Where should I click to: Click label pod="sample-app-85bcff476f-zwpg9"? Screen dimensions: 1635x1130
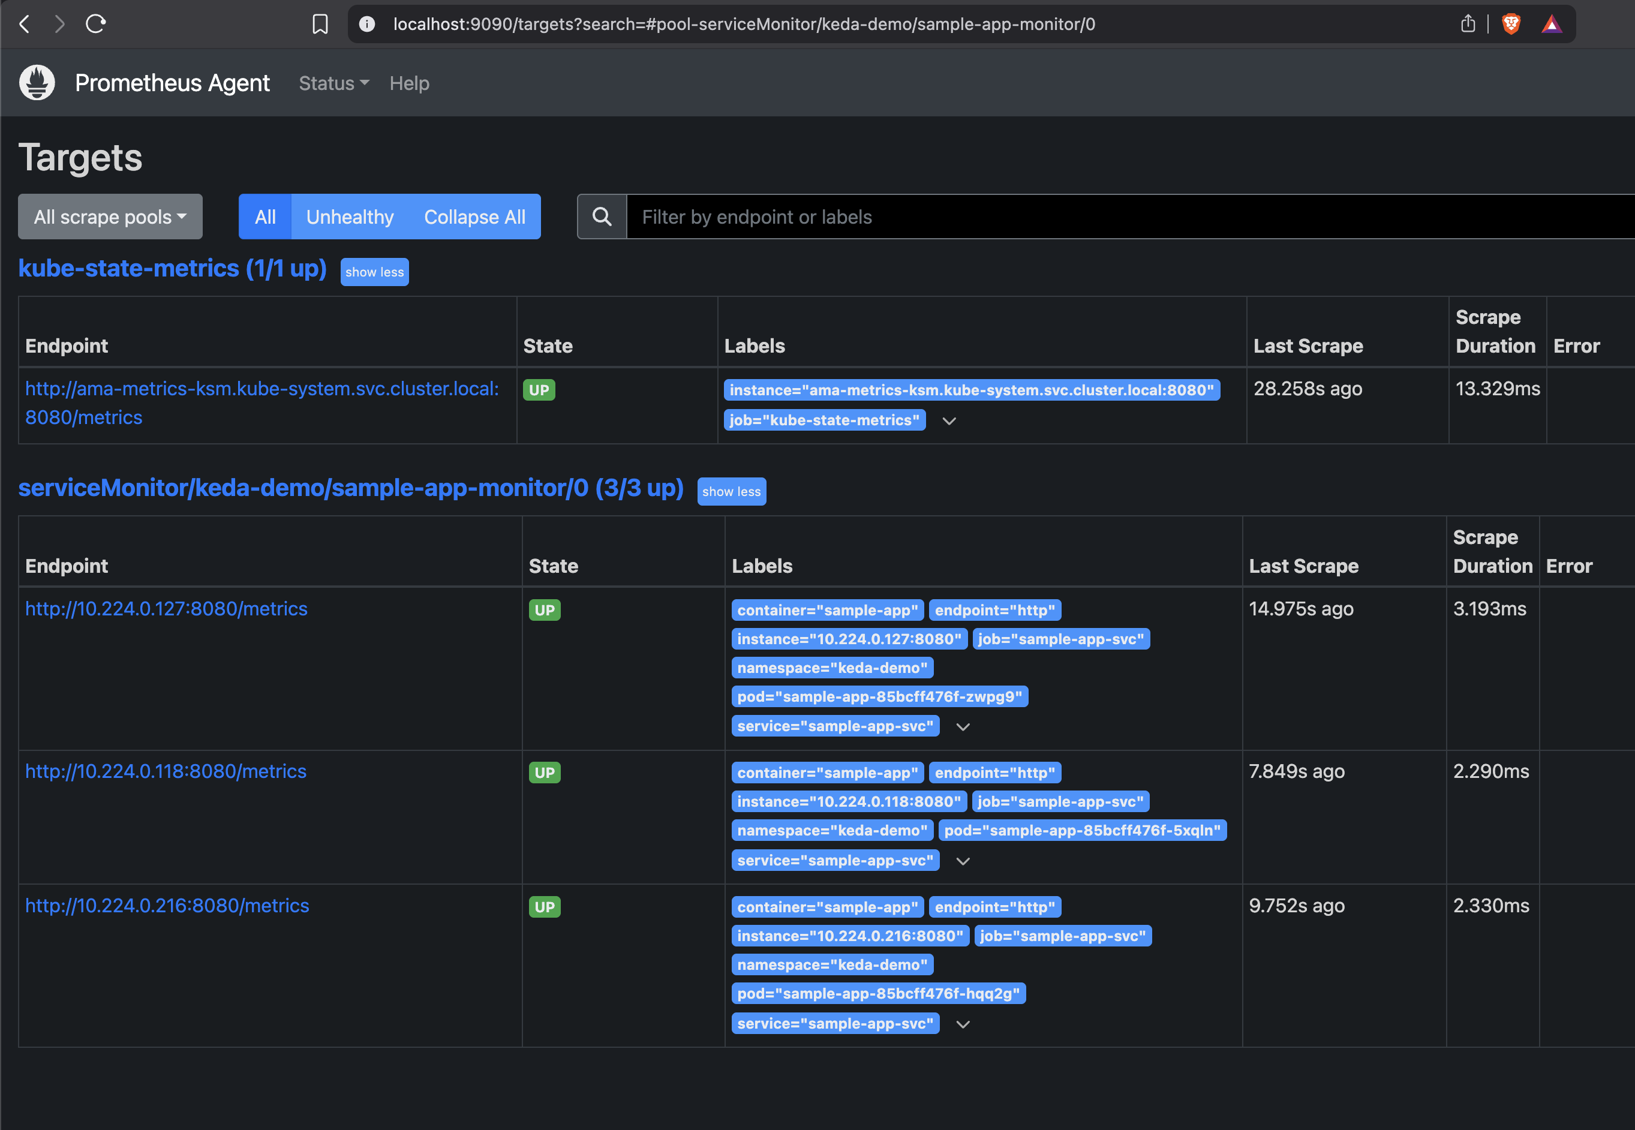(880, 697)
